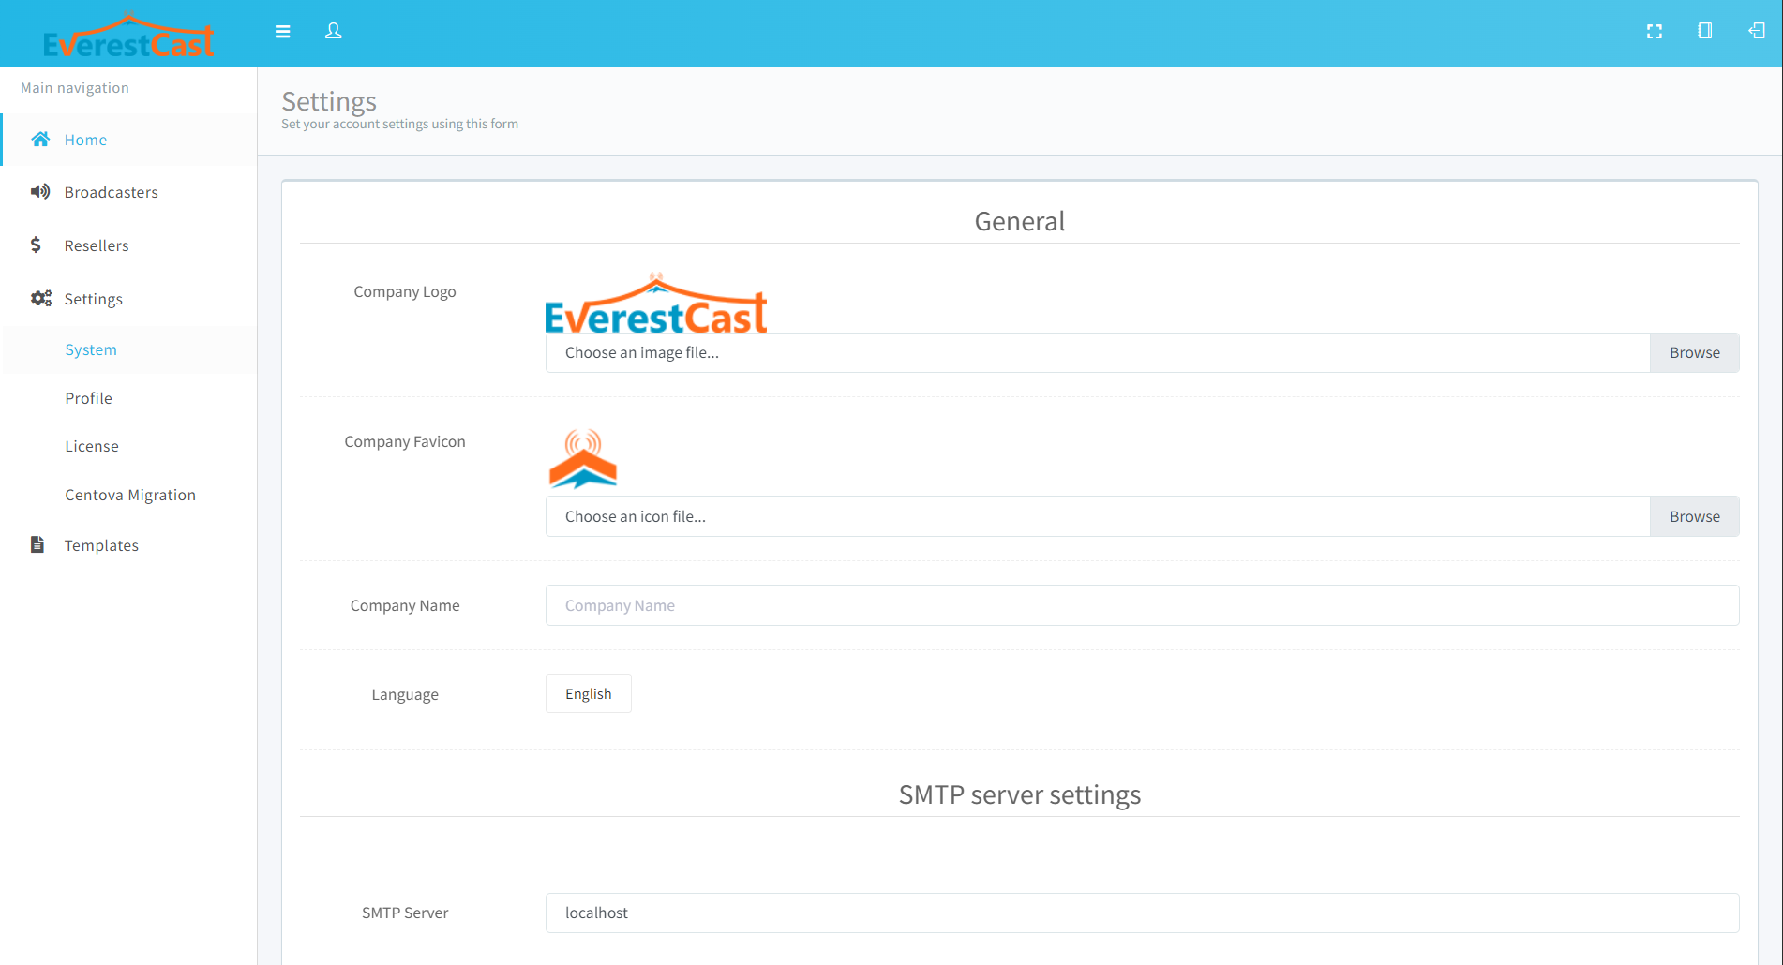The width and height of the screenshot is (1783, 965).
Task: Click the Broadcasters speaker icon
Action: click(x=40, y=192)
